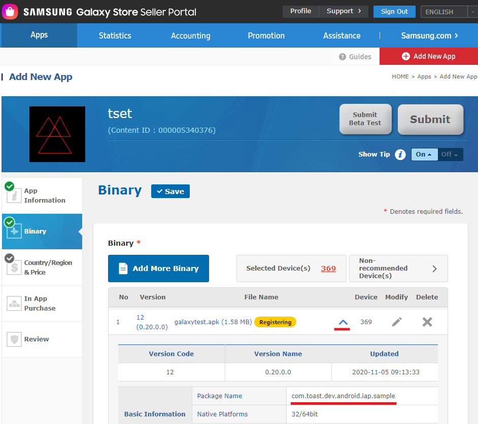Turn Show Tip On
This screenshot has width=478, height=424.
[x=424, y=155]
